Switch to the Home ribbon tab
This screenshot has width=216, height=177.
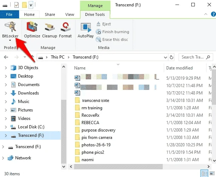coord(29,14)
